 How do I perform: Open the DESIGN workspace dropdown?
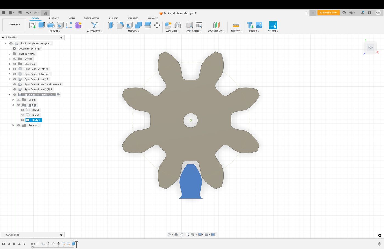14,25
